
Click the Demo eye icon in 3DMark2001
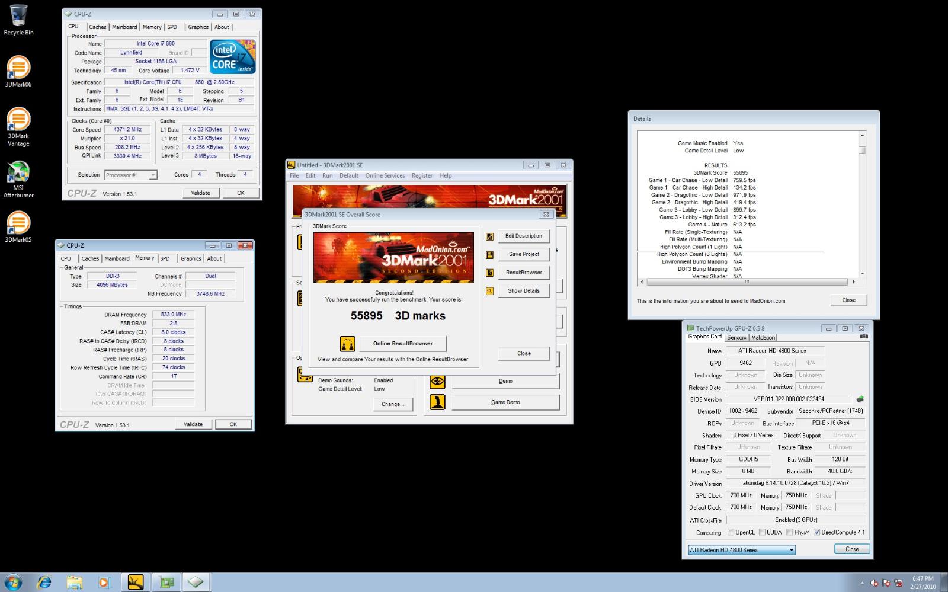[x=437, y=381]
